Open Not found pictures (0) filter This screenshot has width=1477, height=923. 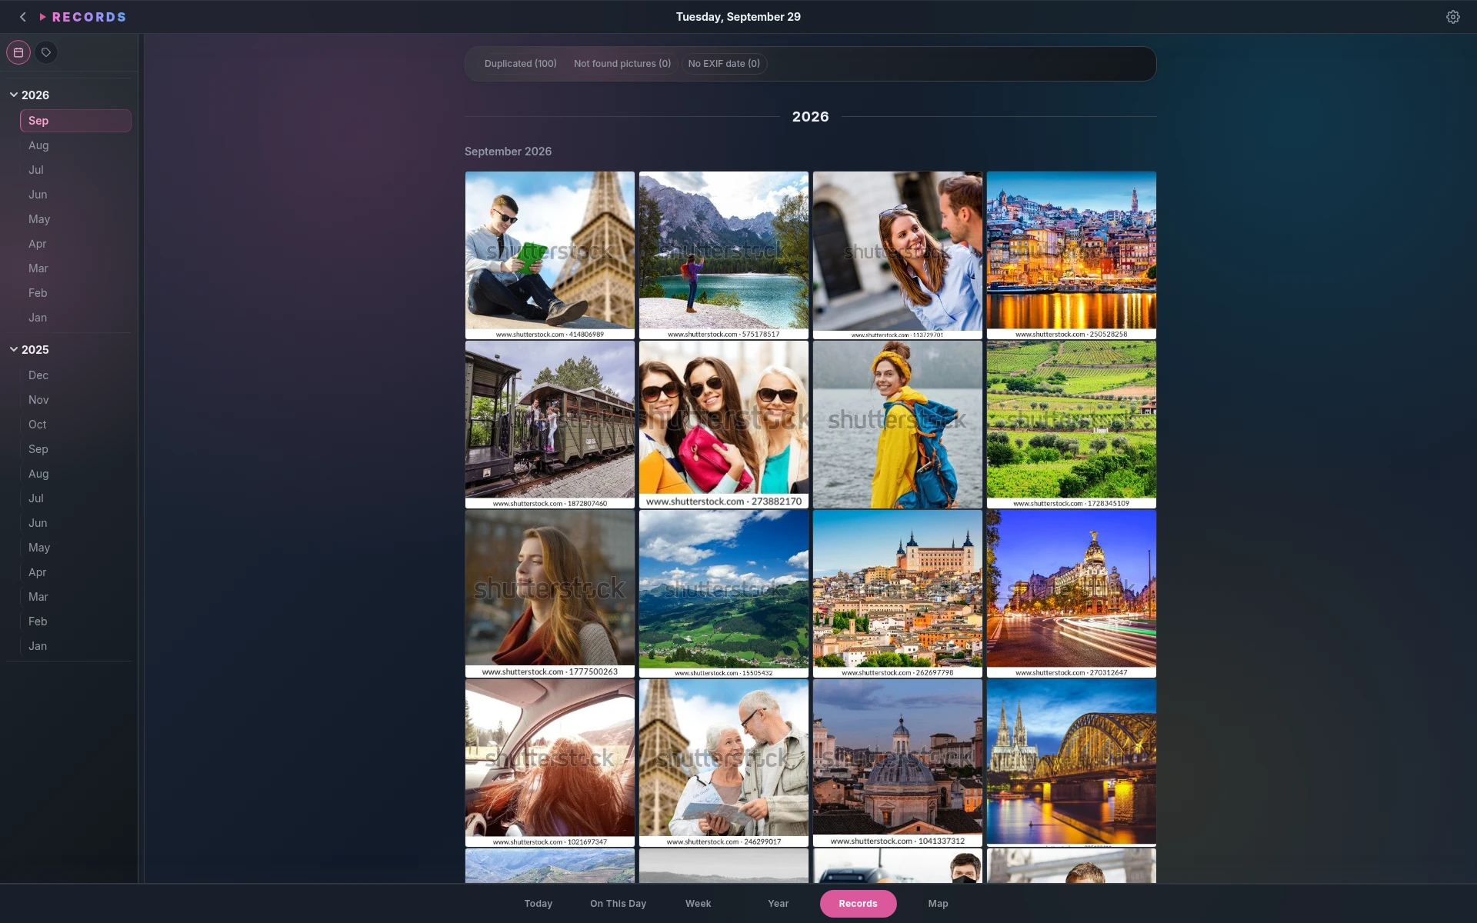[x=622, y=64]
